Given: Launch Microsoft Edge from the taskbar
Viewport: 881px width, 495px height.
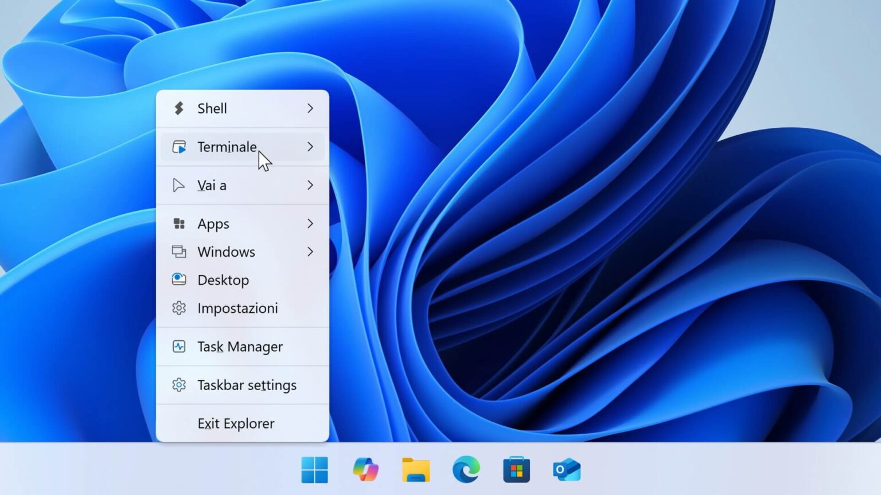Looking at the screenshot, I should tap(466, 470).
